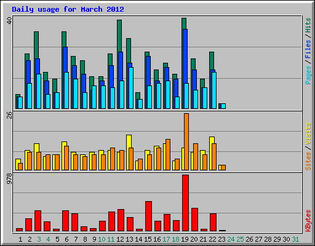
Task: Click day label '12' on the x-axis
Action: click(x=120, y=239)
